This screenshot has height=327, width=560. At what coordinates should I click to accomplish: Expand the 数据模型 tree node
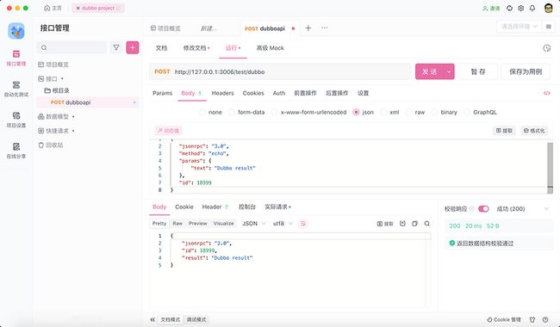(73, 117)
